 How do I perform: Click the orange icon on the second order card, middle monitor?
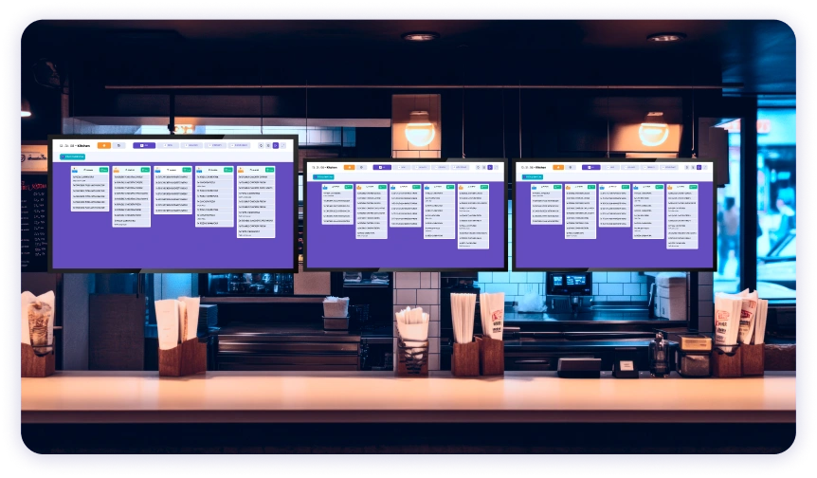click(x=359, y=187)
